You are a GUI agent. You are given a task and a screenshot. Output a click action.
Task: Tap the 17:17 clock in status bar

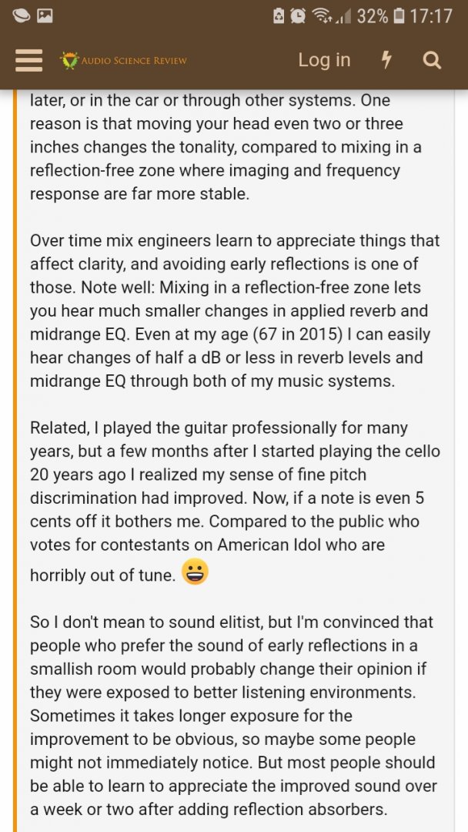(x=431, y=16)
